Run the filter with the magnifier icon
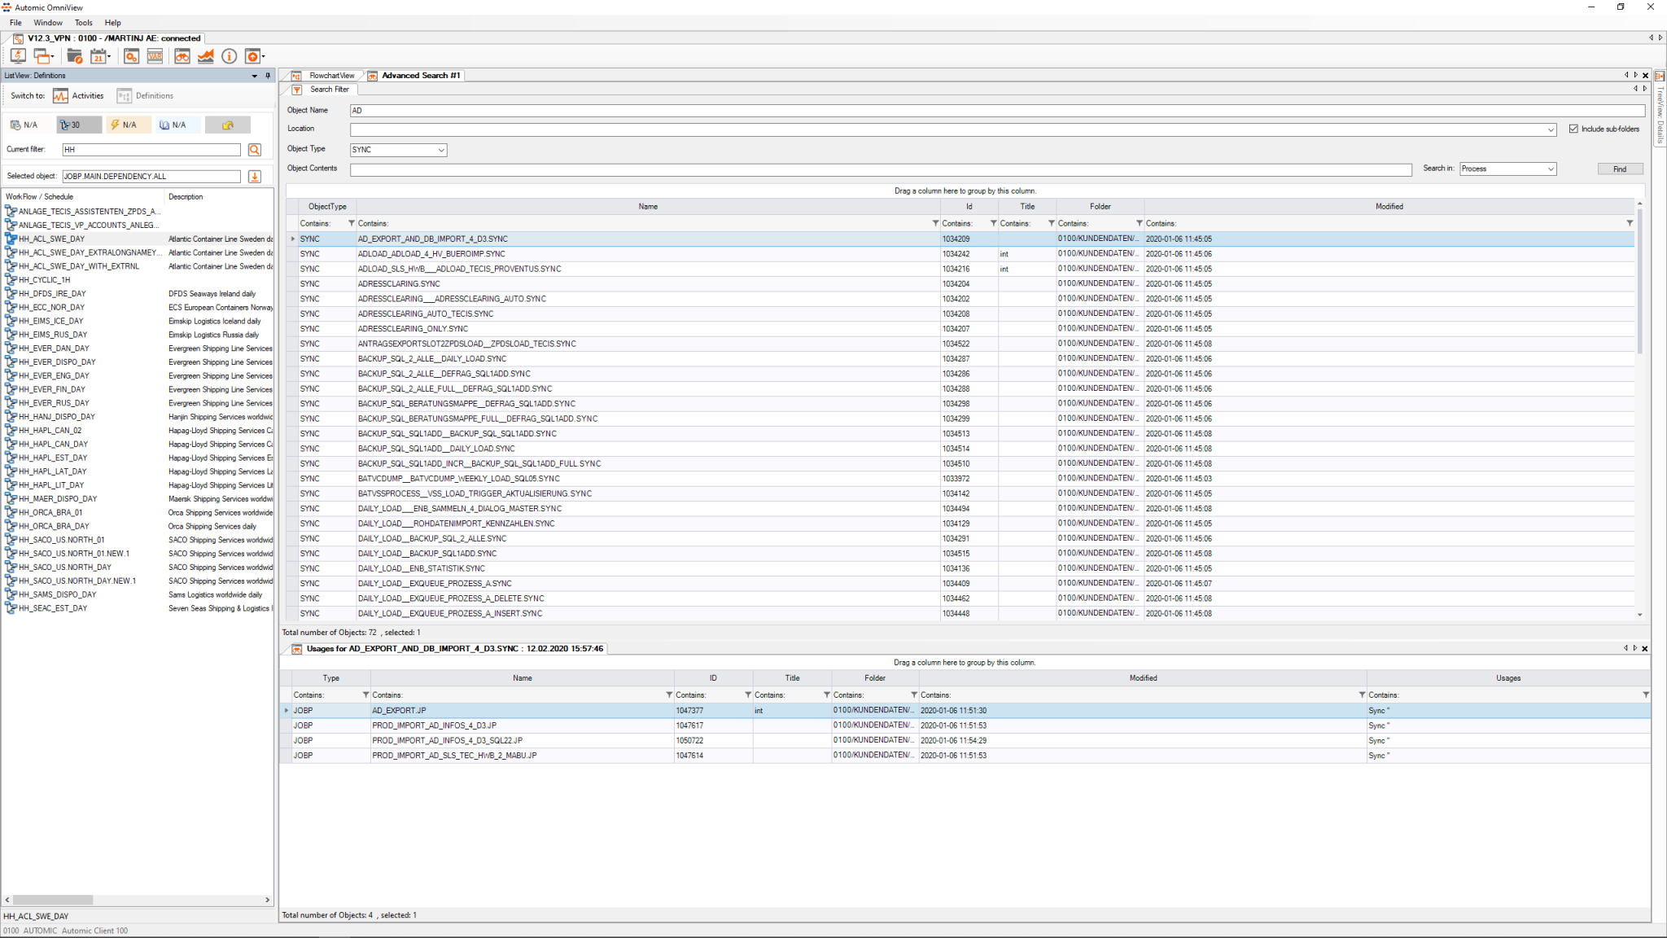The image size is (1667, 938). tap(255, 150)
